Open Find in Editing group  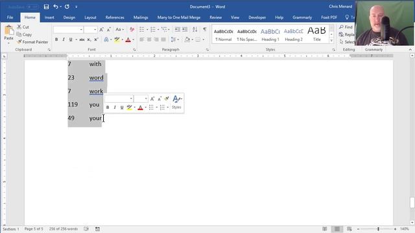click(346, 27)
